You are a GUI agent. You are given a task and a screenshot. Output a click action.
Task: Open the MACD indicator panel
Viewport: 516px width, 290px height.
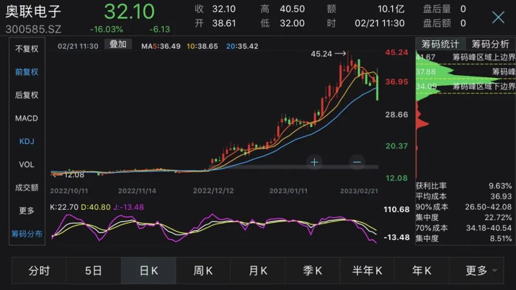[x=26, y=118]
